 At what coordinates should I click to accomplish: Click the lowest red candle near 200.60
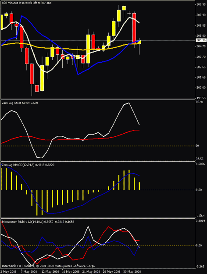[x=37, y=89]
